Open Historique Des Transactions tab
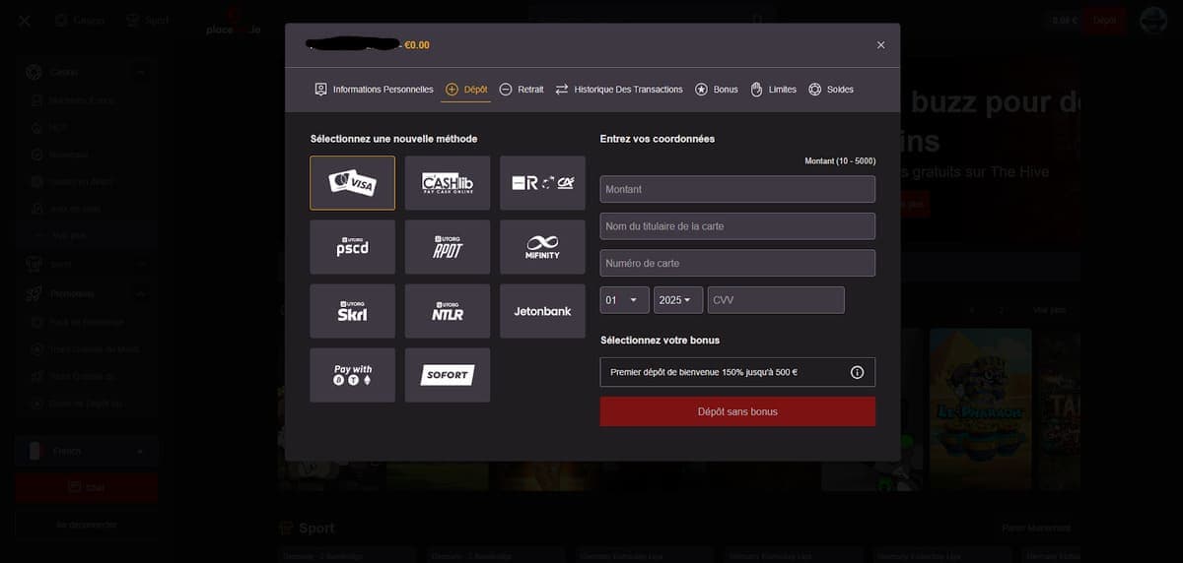This screenshot has width=1183, height=563. point(619,90)
